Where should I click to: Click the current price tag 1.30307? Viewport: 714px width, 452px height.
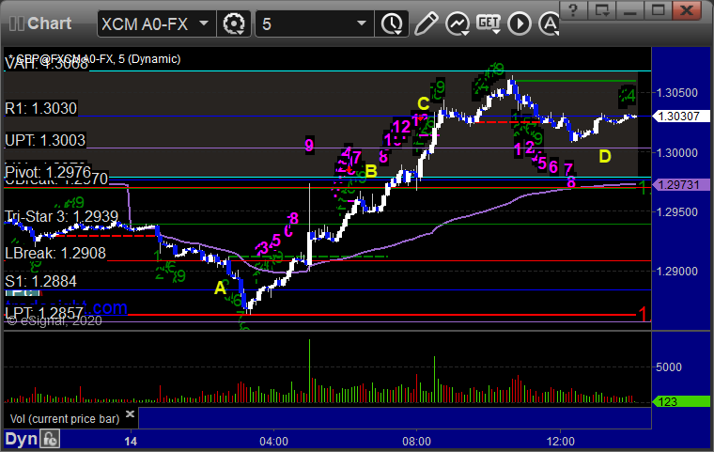682,117
